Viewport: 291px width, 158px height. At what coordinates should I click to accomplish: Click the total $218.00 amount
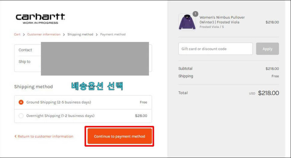tap(268, 93)
